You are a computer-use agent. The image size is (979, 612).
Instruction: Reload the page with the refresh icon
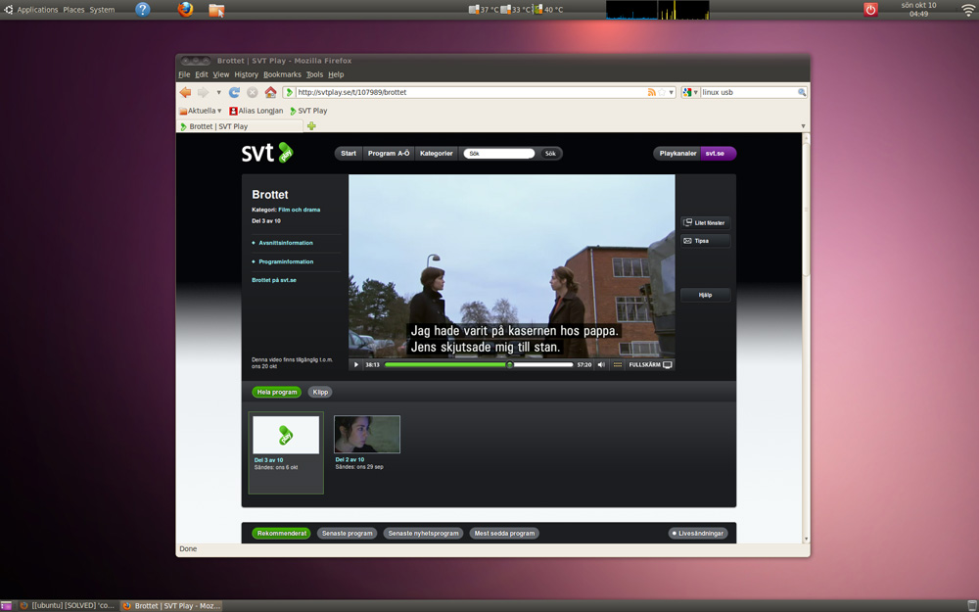coord(234,92)
